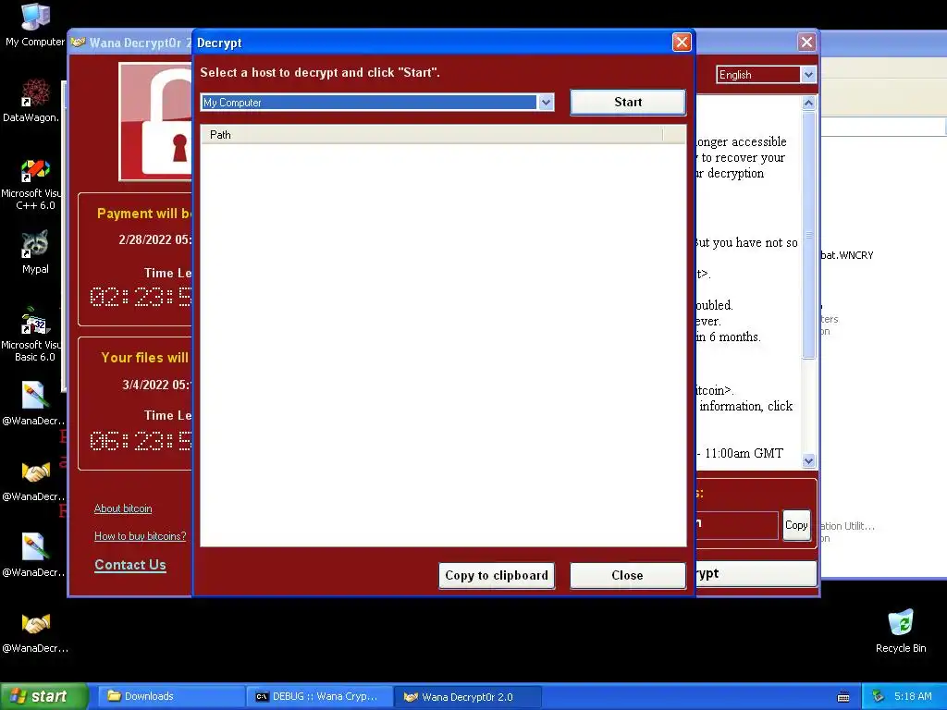
Task: Click the Contact Us link
Action: (130, 565)
